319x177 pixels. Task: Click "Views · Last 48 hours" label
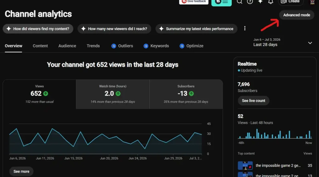255,123
